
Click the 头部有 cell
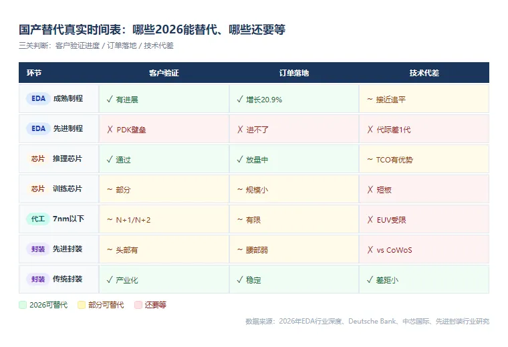164,250
